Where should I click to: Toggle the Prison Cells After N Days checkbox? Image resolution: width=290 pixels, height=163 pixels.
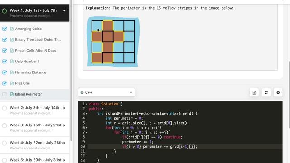5,51
